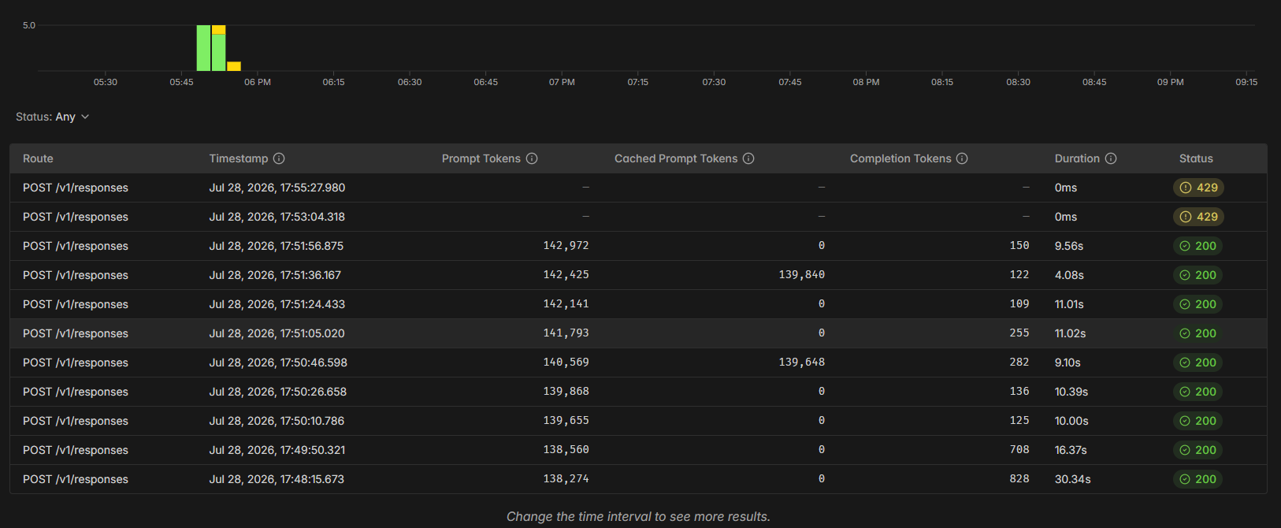Image resolution: width=1281 pixels, height=528 pixels.
Task: Select timestamp Jul 28, 2026, 17:51:24.433
Action: pyautogui.click(x=277, y=304)
